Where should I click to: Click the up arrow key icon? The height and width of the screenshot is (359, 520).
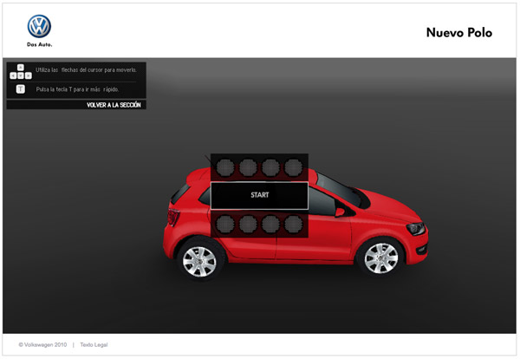[21, 68]
